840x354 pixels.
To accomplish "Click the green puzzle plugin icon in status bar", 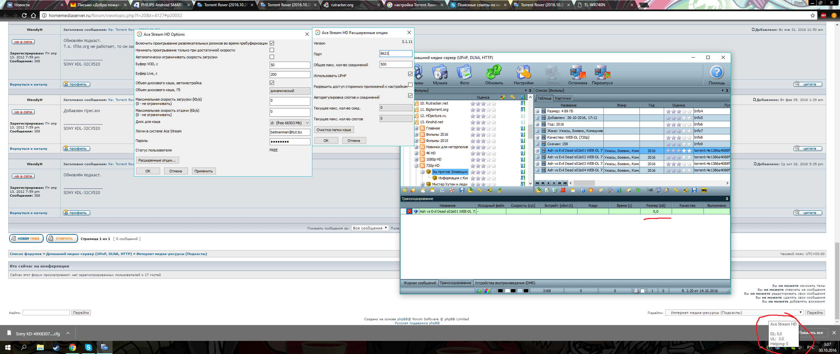I will (479, 291).
